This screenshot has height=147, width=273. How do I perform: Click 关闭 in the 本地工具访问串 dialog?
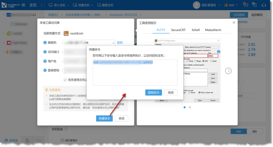121,119
